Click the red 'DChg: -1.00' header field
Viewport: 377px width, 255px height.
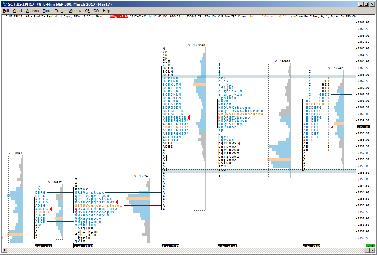(119, 16)
